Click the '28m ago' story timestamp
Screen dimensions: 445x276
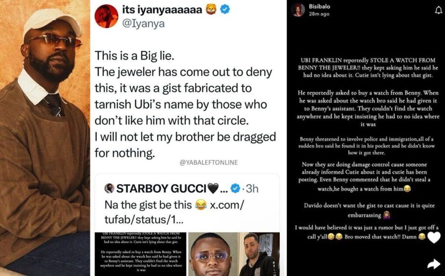[x=319, y=14]
